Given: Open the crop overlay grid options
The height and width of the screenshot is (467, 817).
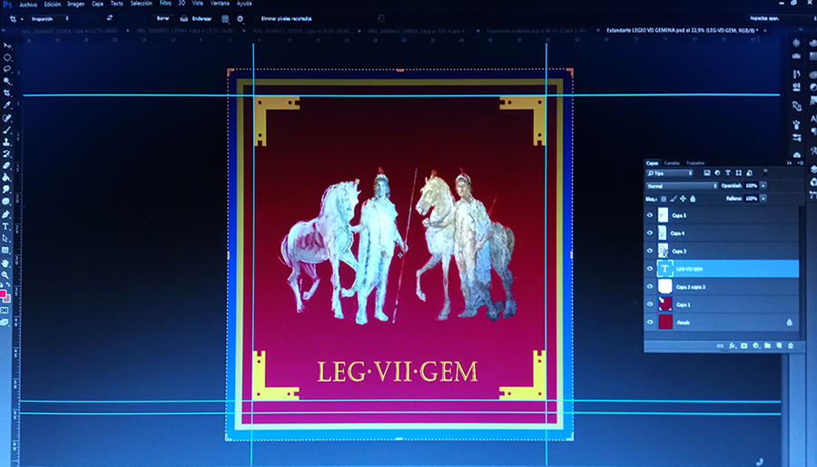Looking at the screenshot, I should coord(224,17).
